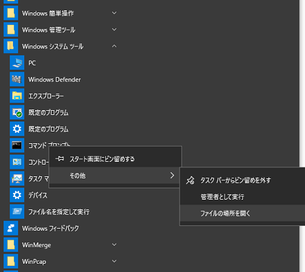Click the WinMerge folder name

tap(36, 245)
